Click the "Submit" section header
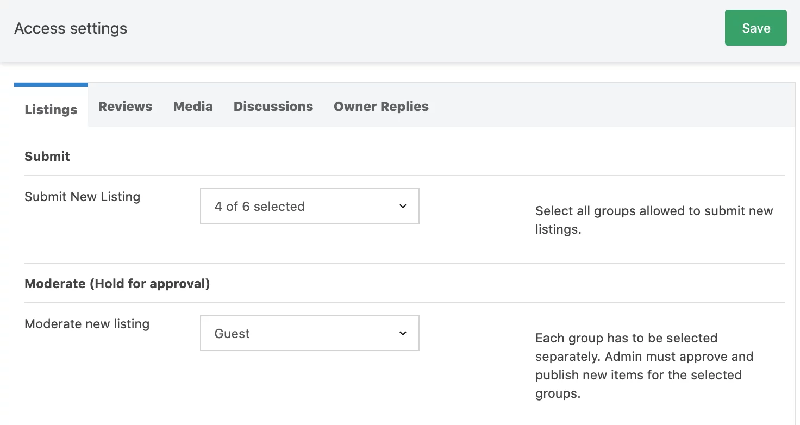The height and width of the screenshot is (425, 800). point(47,156)
